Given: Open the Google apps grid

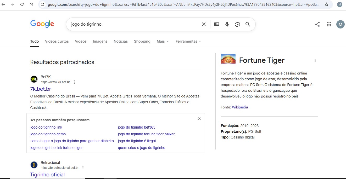Looking at the screenshot, I should [x=329, y=24].
